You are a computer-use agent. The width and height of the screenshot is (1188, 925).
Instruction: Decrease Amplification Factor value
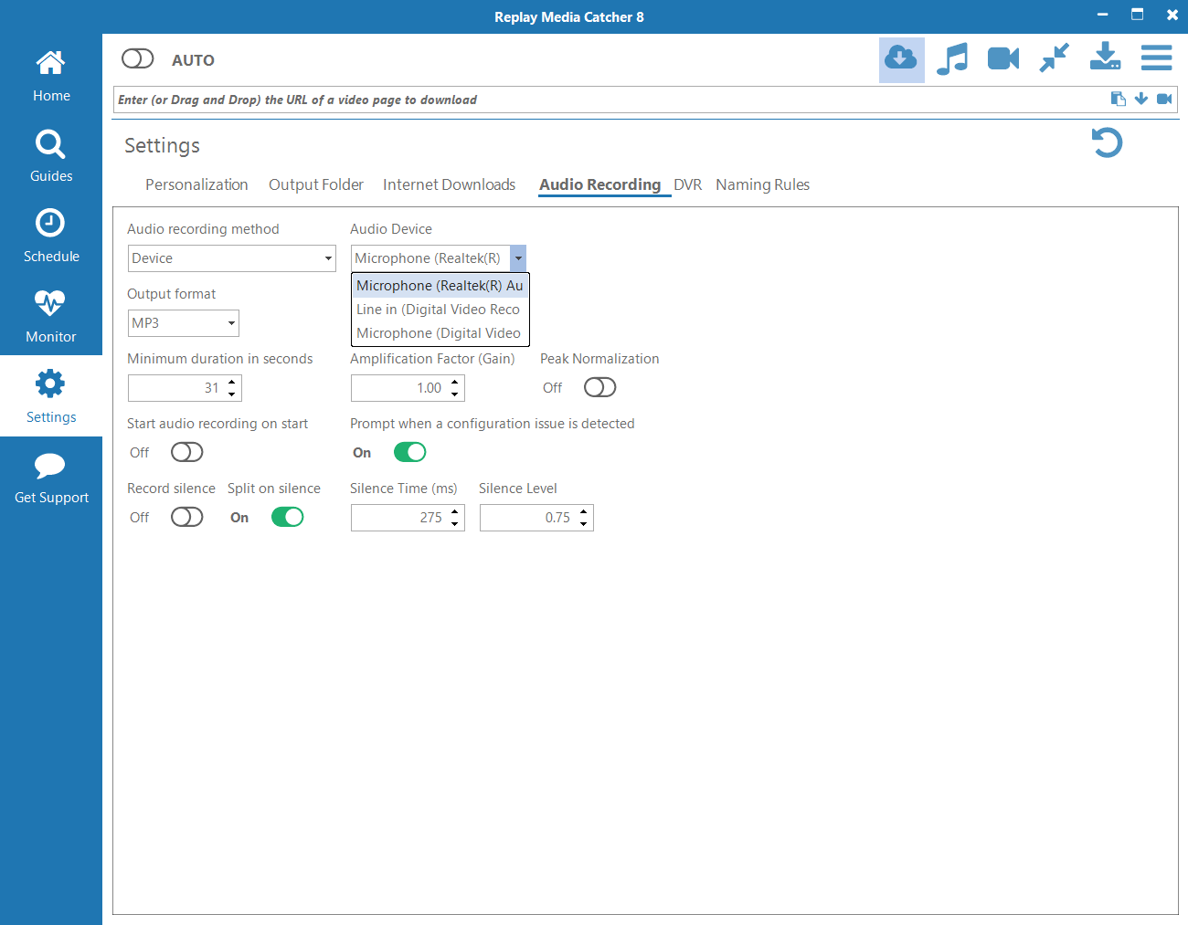coord(455,394)
